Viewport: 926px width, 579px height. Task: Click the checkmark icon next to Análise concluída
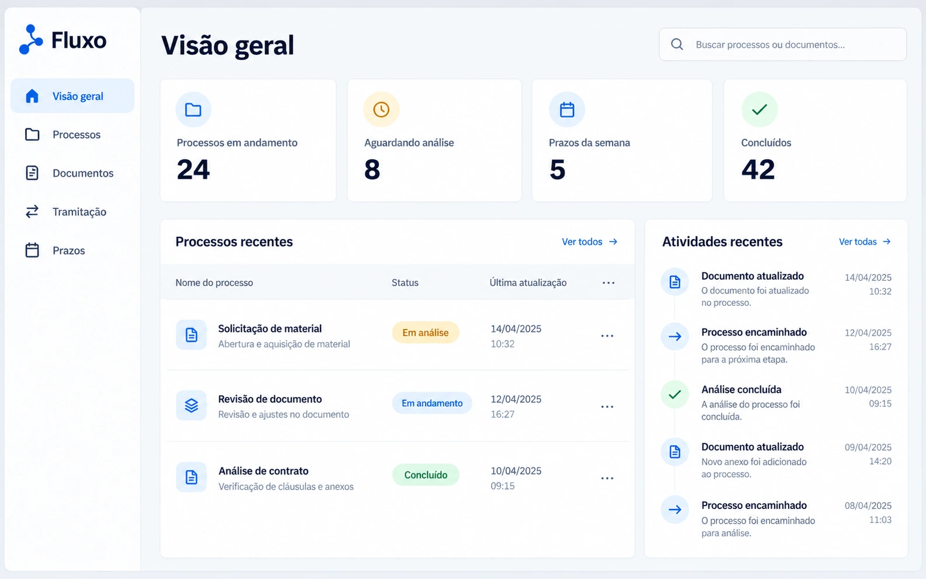click(675, 395)
